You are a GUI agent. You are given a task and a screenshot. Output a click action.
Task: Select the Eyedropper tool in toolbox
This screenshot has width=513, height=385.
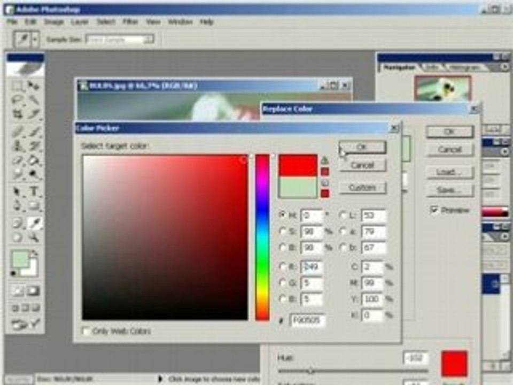tap(34, 224)
